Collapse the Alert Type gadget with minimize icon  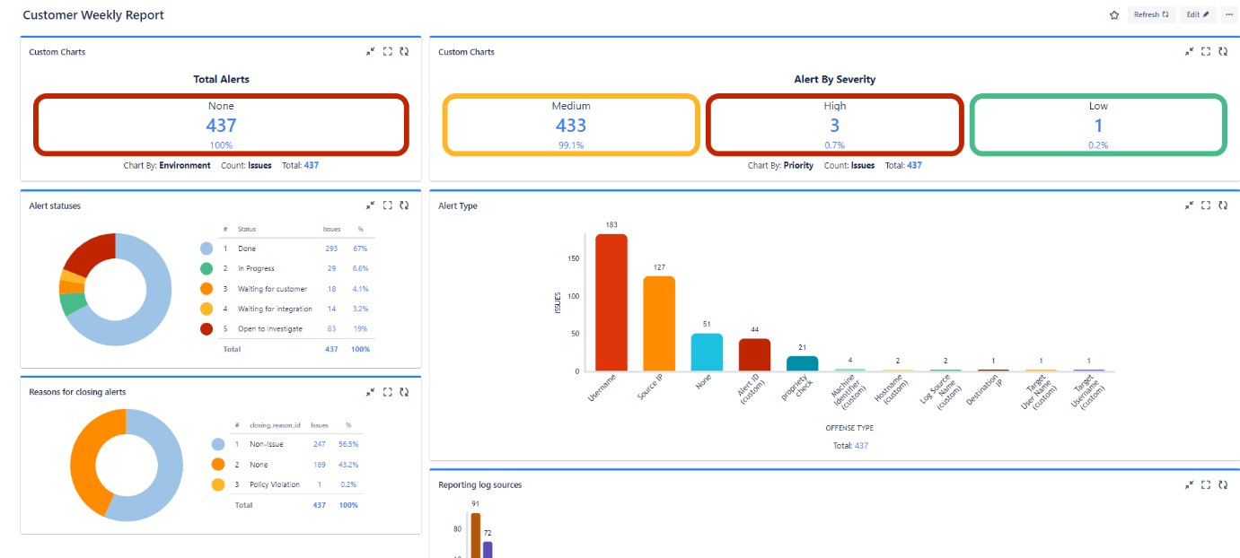tap(1189, 205)
